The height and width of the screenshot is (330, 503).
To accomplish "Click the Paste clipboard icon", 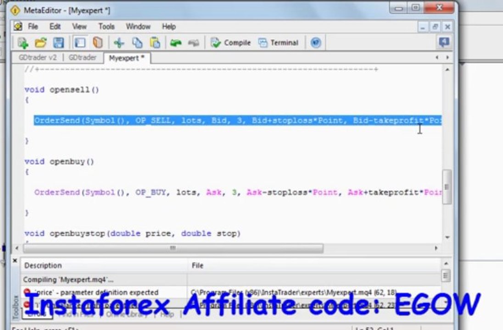I will 155,43.
